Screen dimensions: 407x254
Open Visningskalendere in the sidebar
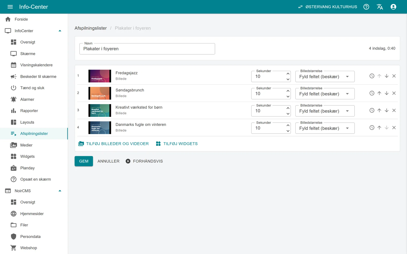[x=34, y=65]
